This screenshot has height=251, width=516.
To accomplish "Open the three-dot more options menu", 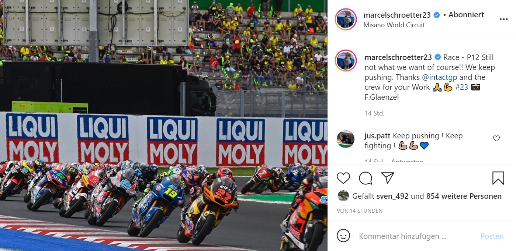I will 503,19.
